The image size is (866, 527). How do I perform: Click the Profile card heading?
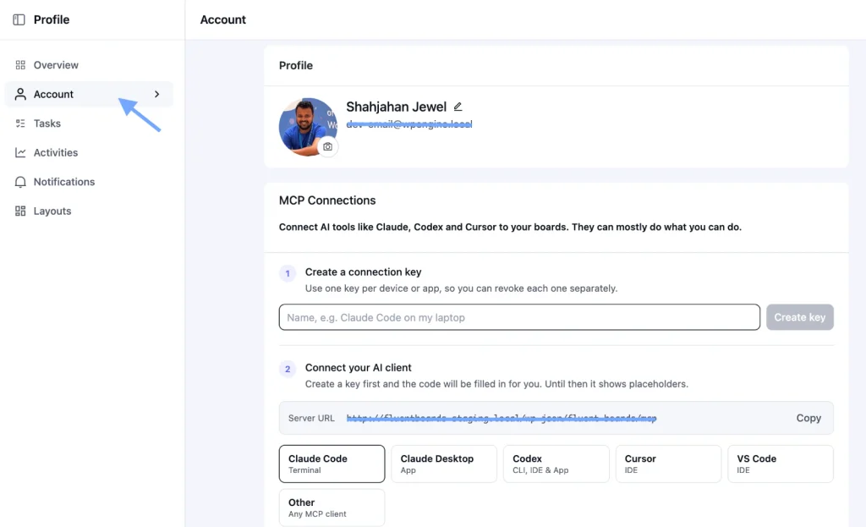click(x=295, y=66)
